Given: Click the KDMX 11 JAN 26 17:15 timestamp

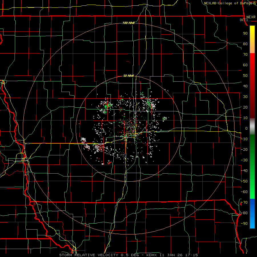Looking at the screenshot, I should [172, 255].
